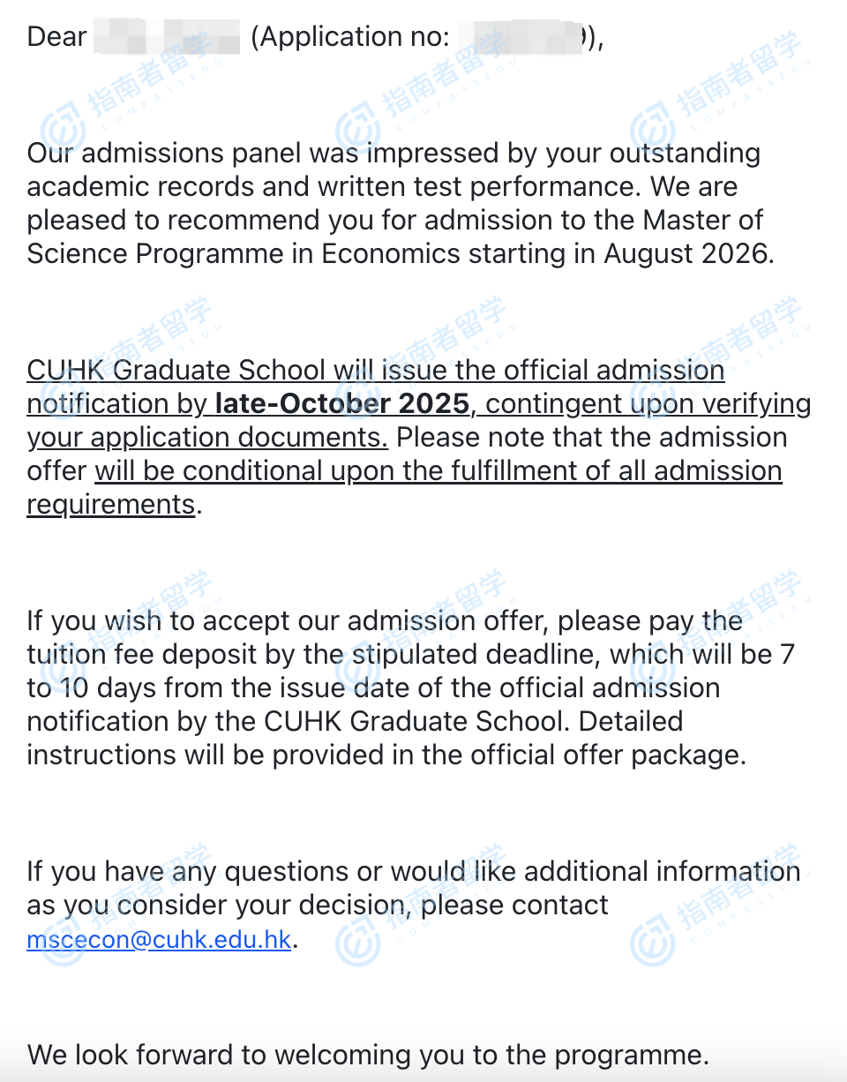
Task: Click underlined "contingent upon verifying" text
Action: (x=648, y=404)
